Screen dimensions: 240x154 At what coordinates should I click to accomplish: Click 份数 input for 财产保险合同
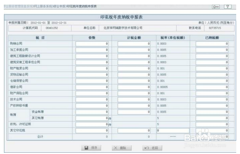92,93
